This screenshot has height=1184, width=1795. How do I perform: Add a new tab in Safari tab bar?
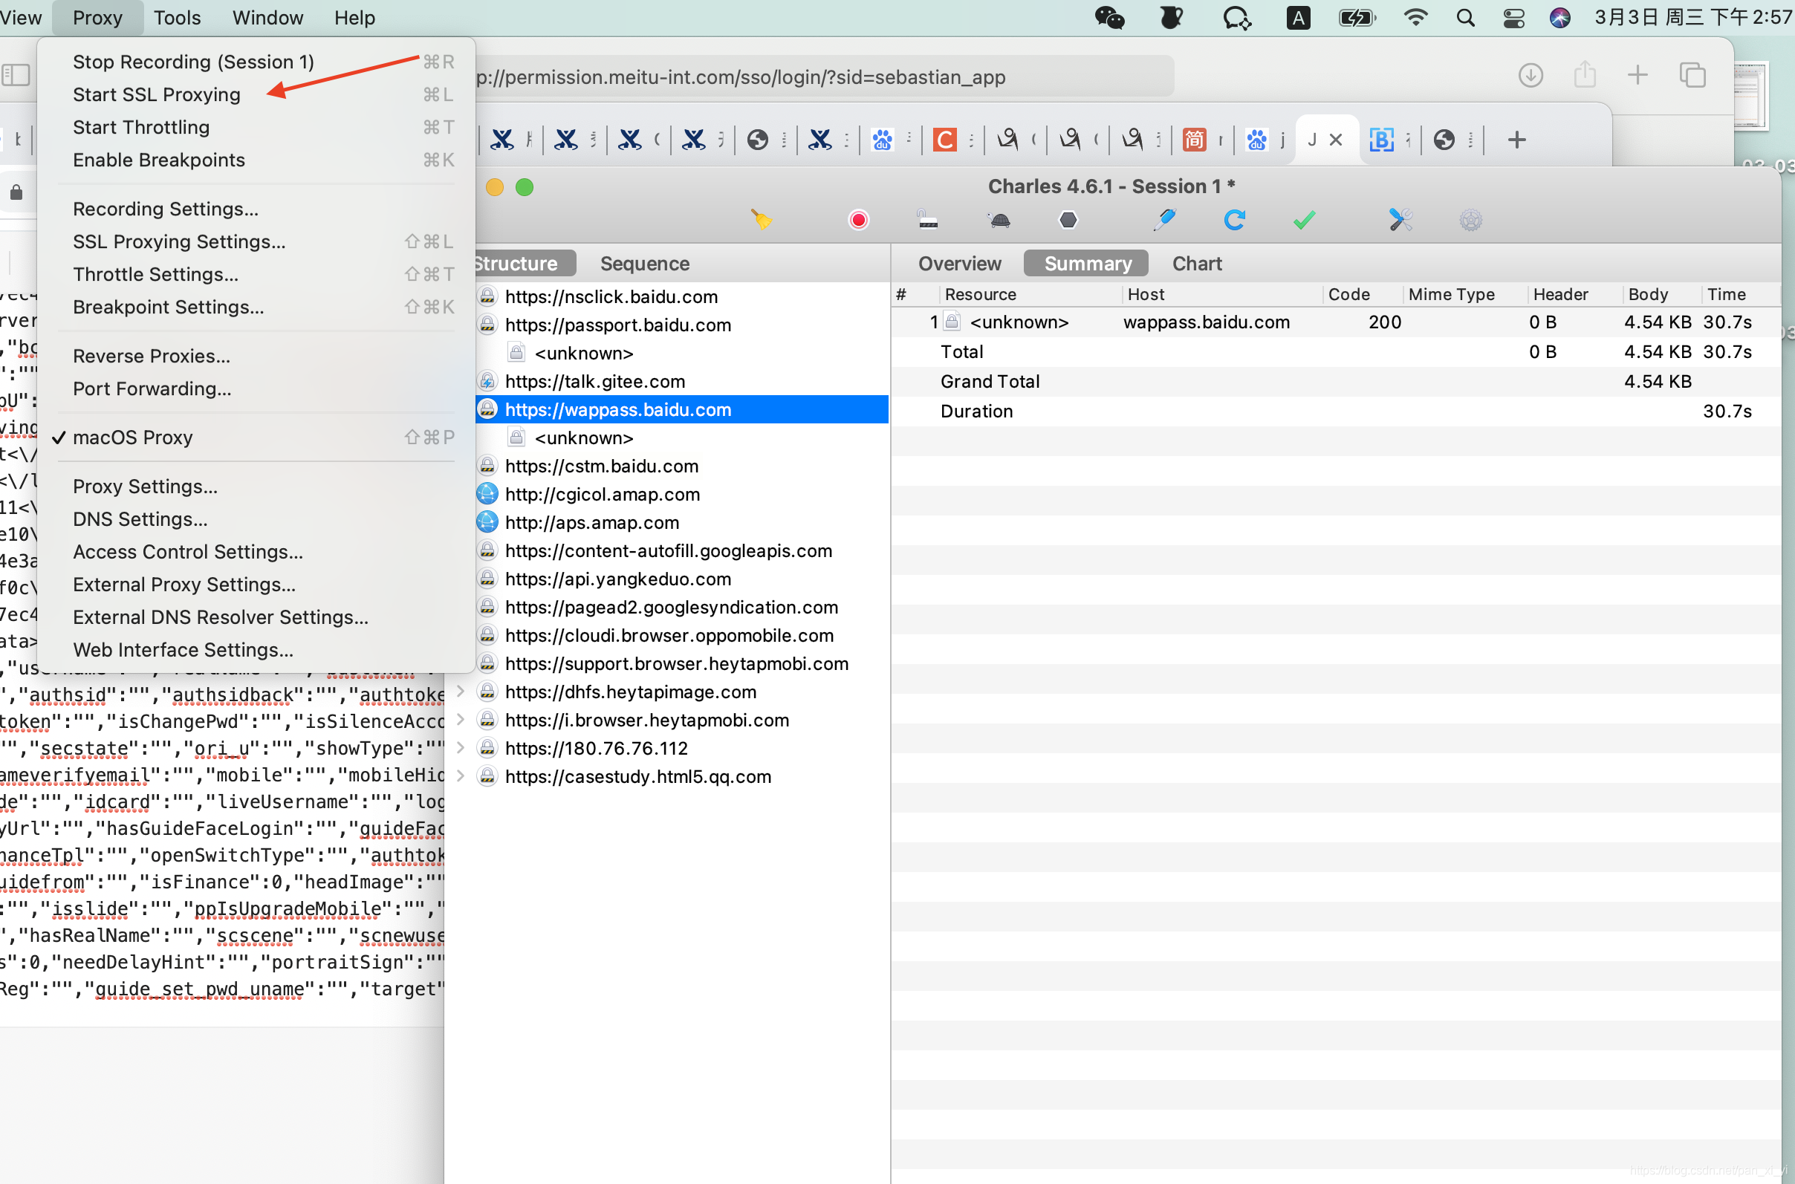tap(1516, 140)
